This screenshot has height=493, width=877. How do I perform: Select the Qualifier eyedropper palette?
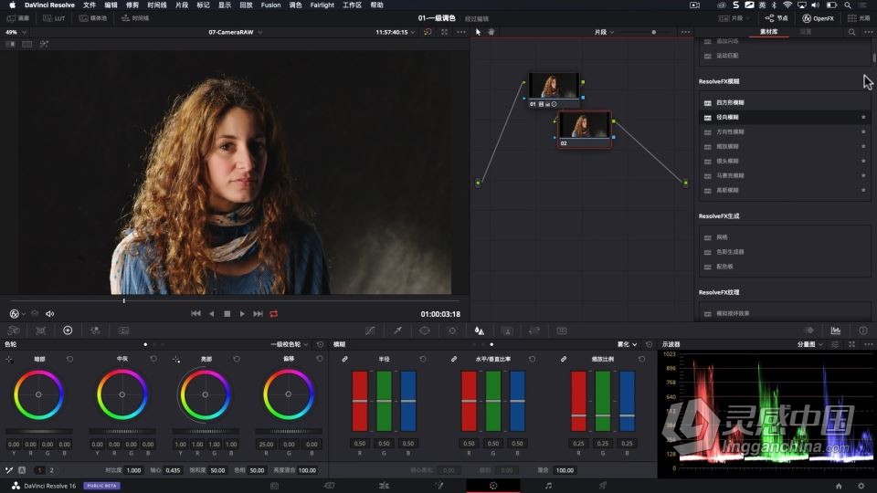click(397, 330)
